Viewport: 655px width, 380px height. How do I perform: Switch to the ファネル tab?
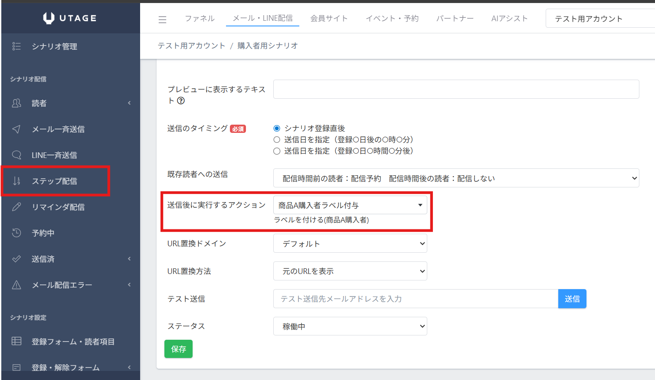click(x=200, y=18)
